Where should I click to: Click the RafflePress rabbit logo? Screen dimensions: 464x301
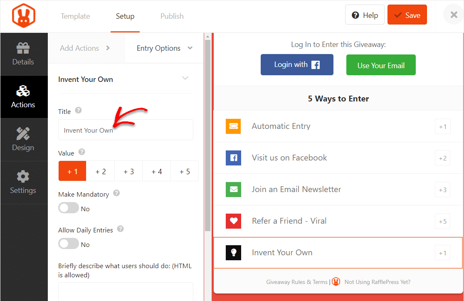point(24,16)
